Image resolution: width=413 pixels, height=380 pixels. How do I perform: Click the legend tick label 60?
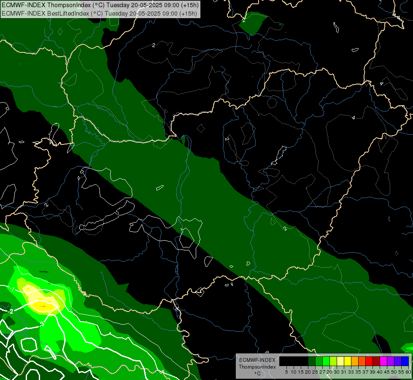point(408,372)
